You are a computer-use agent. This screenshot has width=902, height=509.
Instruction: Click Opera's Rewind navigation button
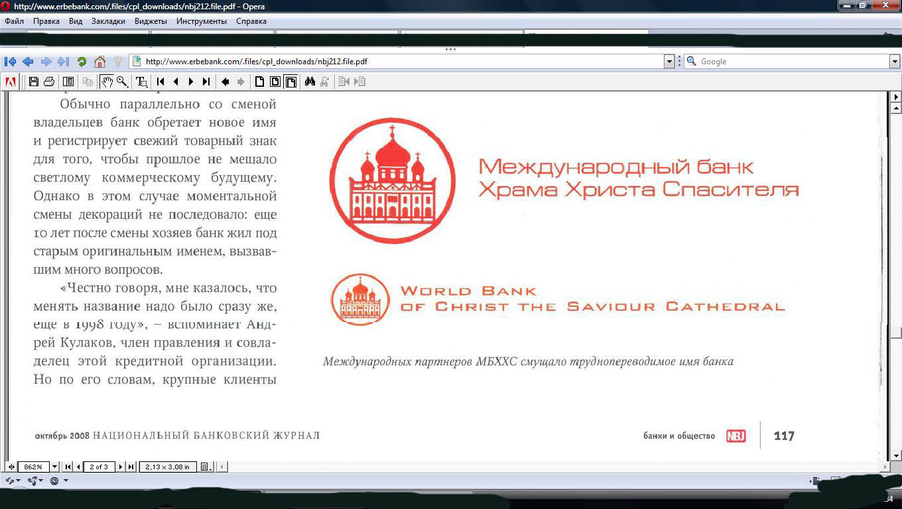10,62
